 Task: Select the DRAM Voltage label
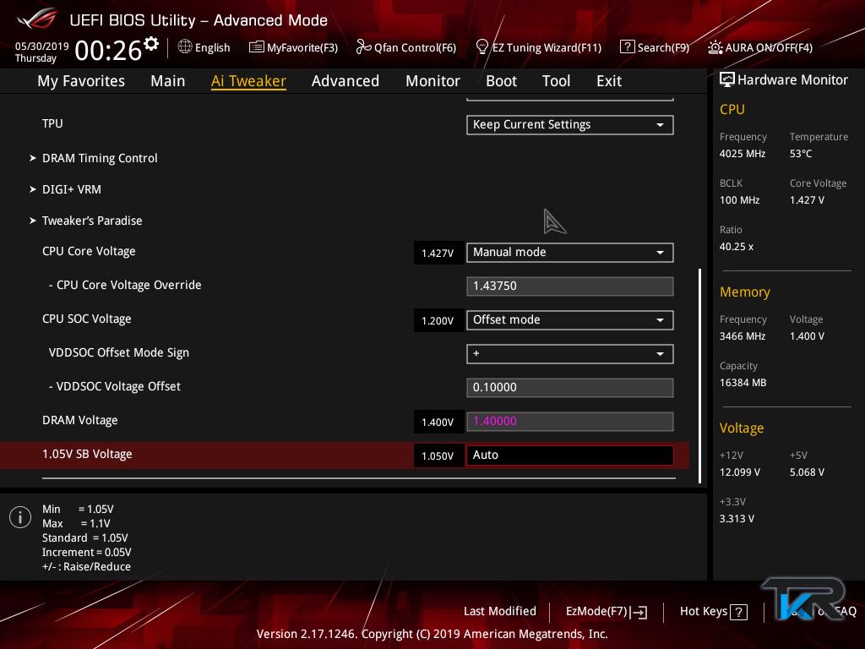pyautogui.click(x=80, y=421)
